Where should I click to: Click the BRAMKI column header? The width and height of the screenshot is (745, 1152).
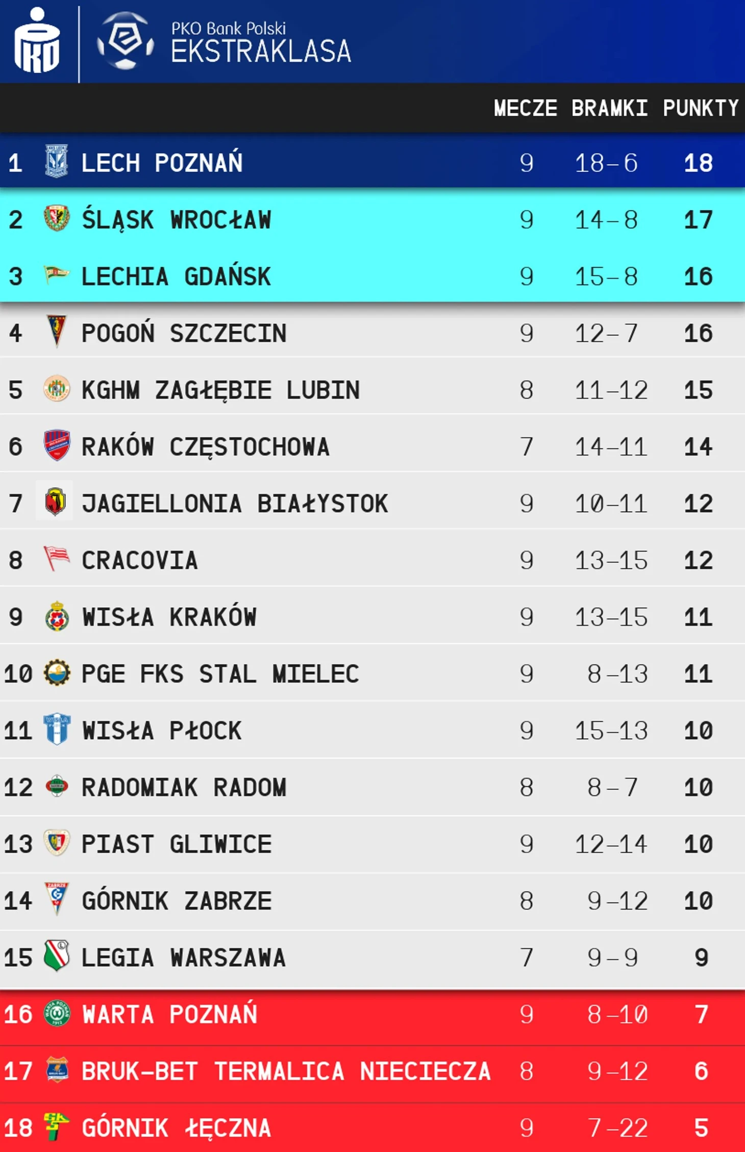click(609, 108)
